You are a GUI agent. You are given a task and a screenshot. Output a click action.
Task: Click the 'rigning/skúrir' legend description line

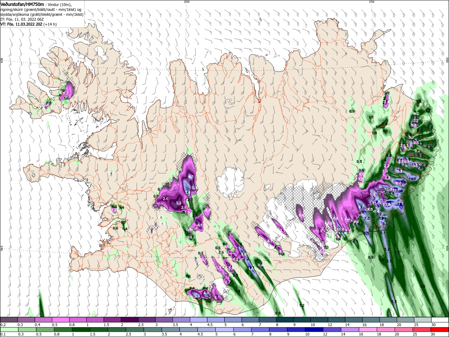click(41, 9)
